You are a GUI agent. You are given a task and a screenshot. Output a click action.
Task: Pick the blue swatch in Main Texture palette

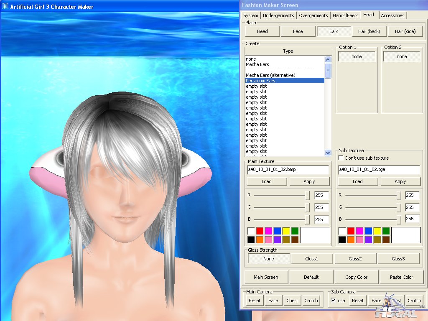[x=278, y=231]
